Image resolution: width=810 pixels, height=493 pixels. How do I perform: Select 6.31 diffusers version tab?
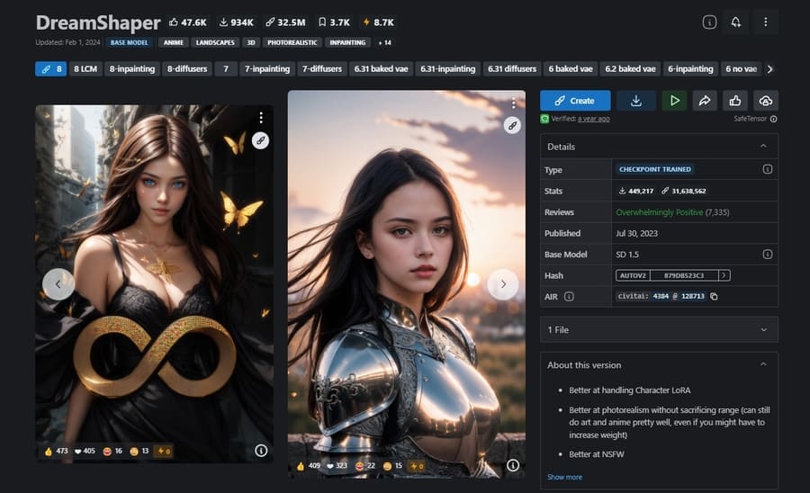coord(512,68)
